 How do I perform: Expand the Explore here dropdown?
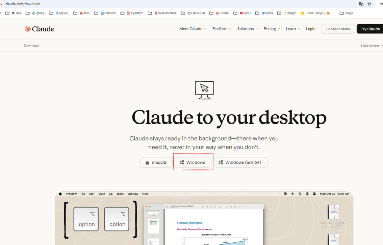[x=371, y=45]
